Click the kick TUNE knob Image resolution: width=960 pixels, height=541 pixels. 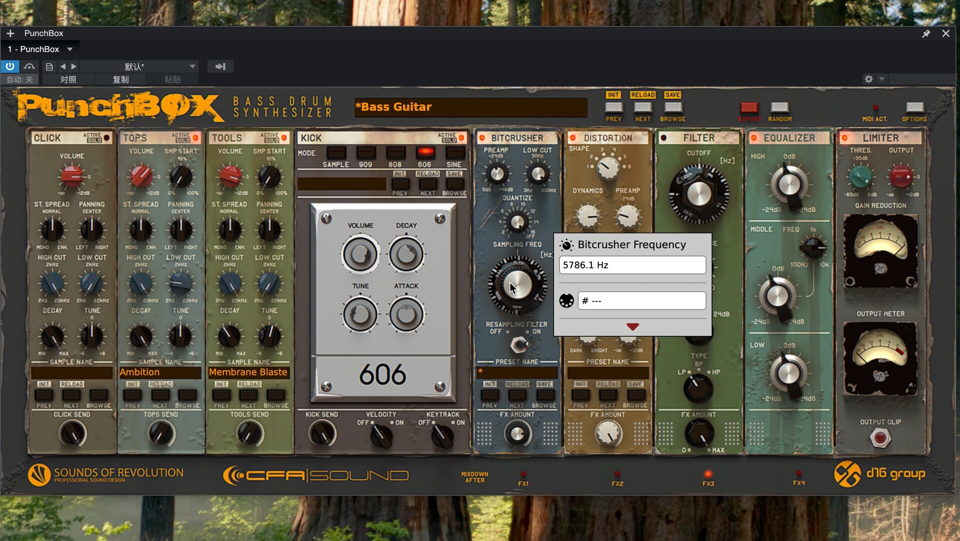pyautogui.click(x=360, y=315)
